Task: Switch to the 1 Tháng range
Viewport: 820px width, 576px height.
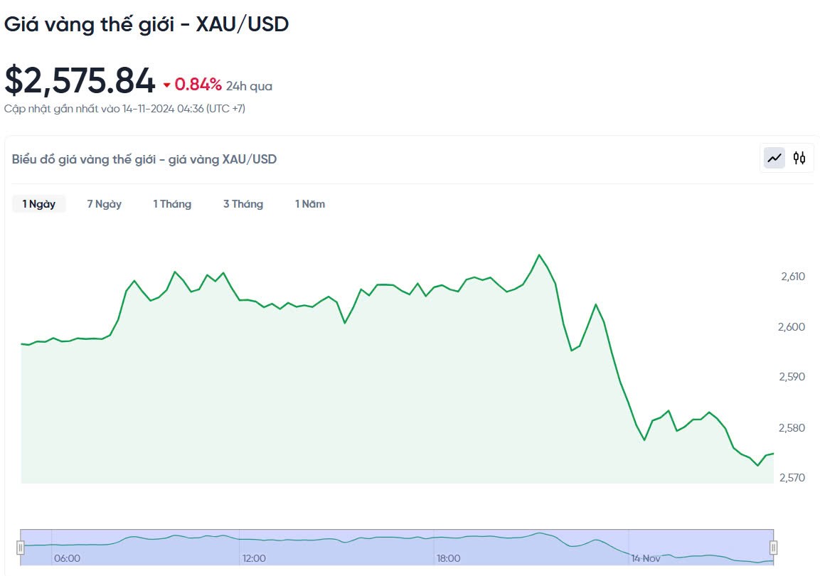Action: coord(172,204)
